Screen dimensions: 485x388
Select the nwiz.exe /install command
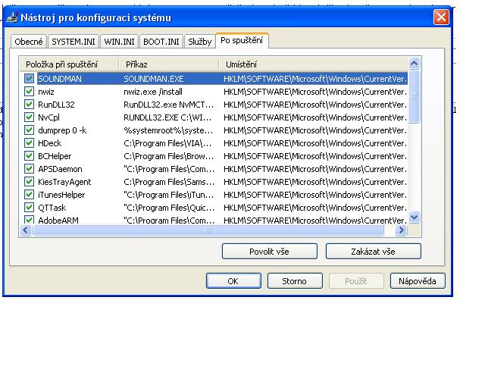(x=153, y=92)
